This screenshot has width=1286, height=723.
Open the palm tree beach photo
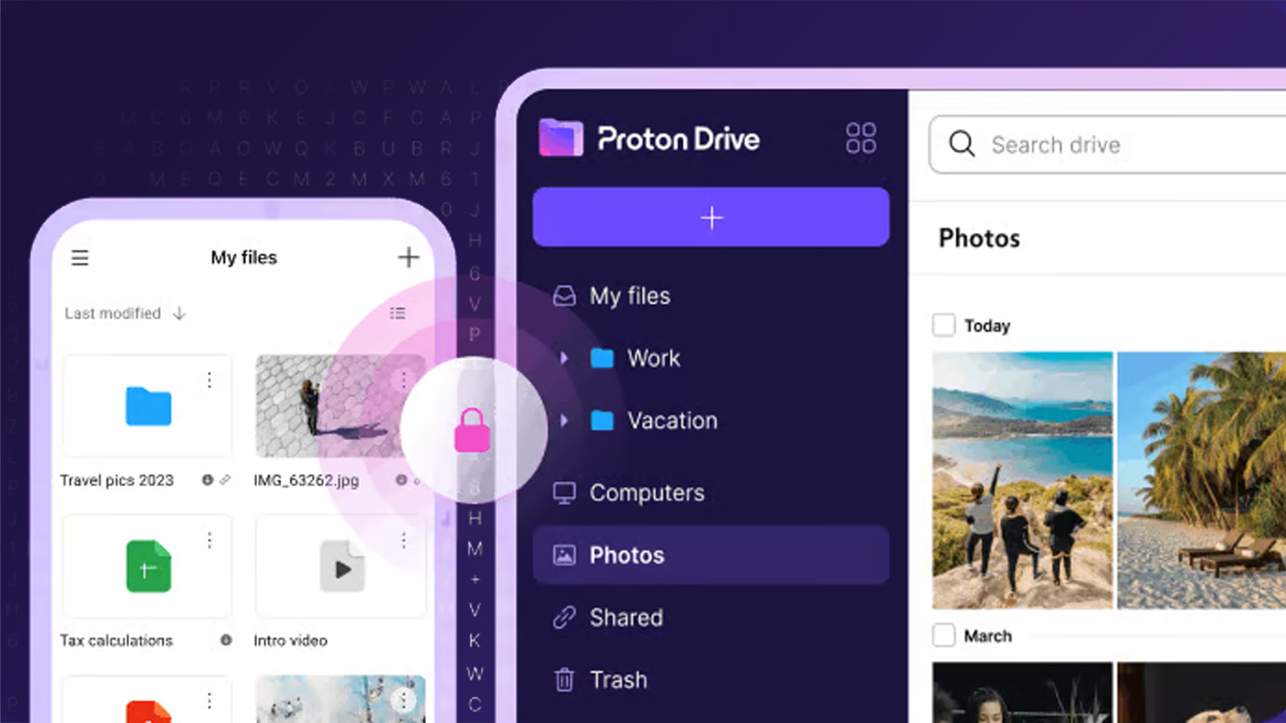click(1202, 480)
